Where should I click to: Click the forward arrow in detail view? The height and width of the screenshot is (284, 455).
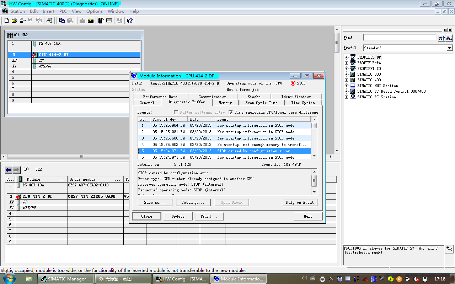pos(16,170)
